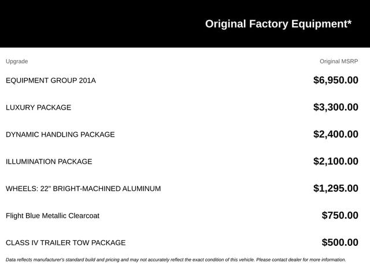Select the Upgrade column header
The height and width of the screenshot is (277, 370).
(17, 62)
